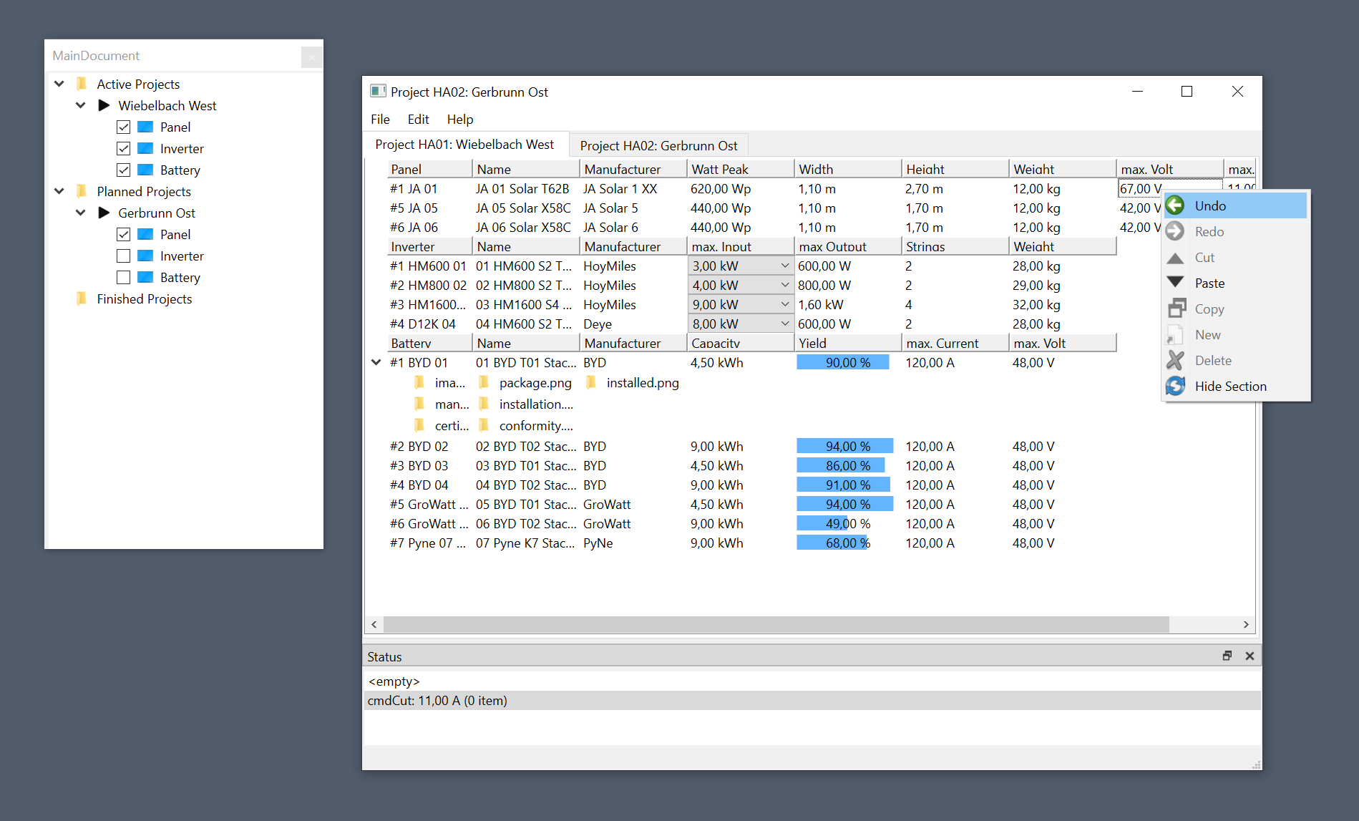This screenshot has width=1359, height=821.
Task: Open the 3,00 kW max input dropdown
Action: point(784,266)
